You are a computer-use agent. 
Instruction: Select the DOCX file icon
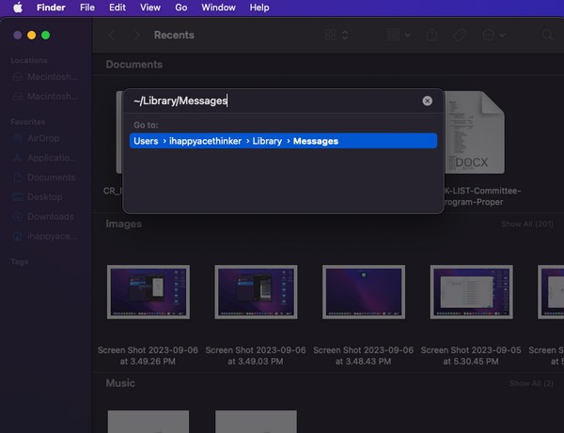pyautogui.click(x=475, y=132)
